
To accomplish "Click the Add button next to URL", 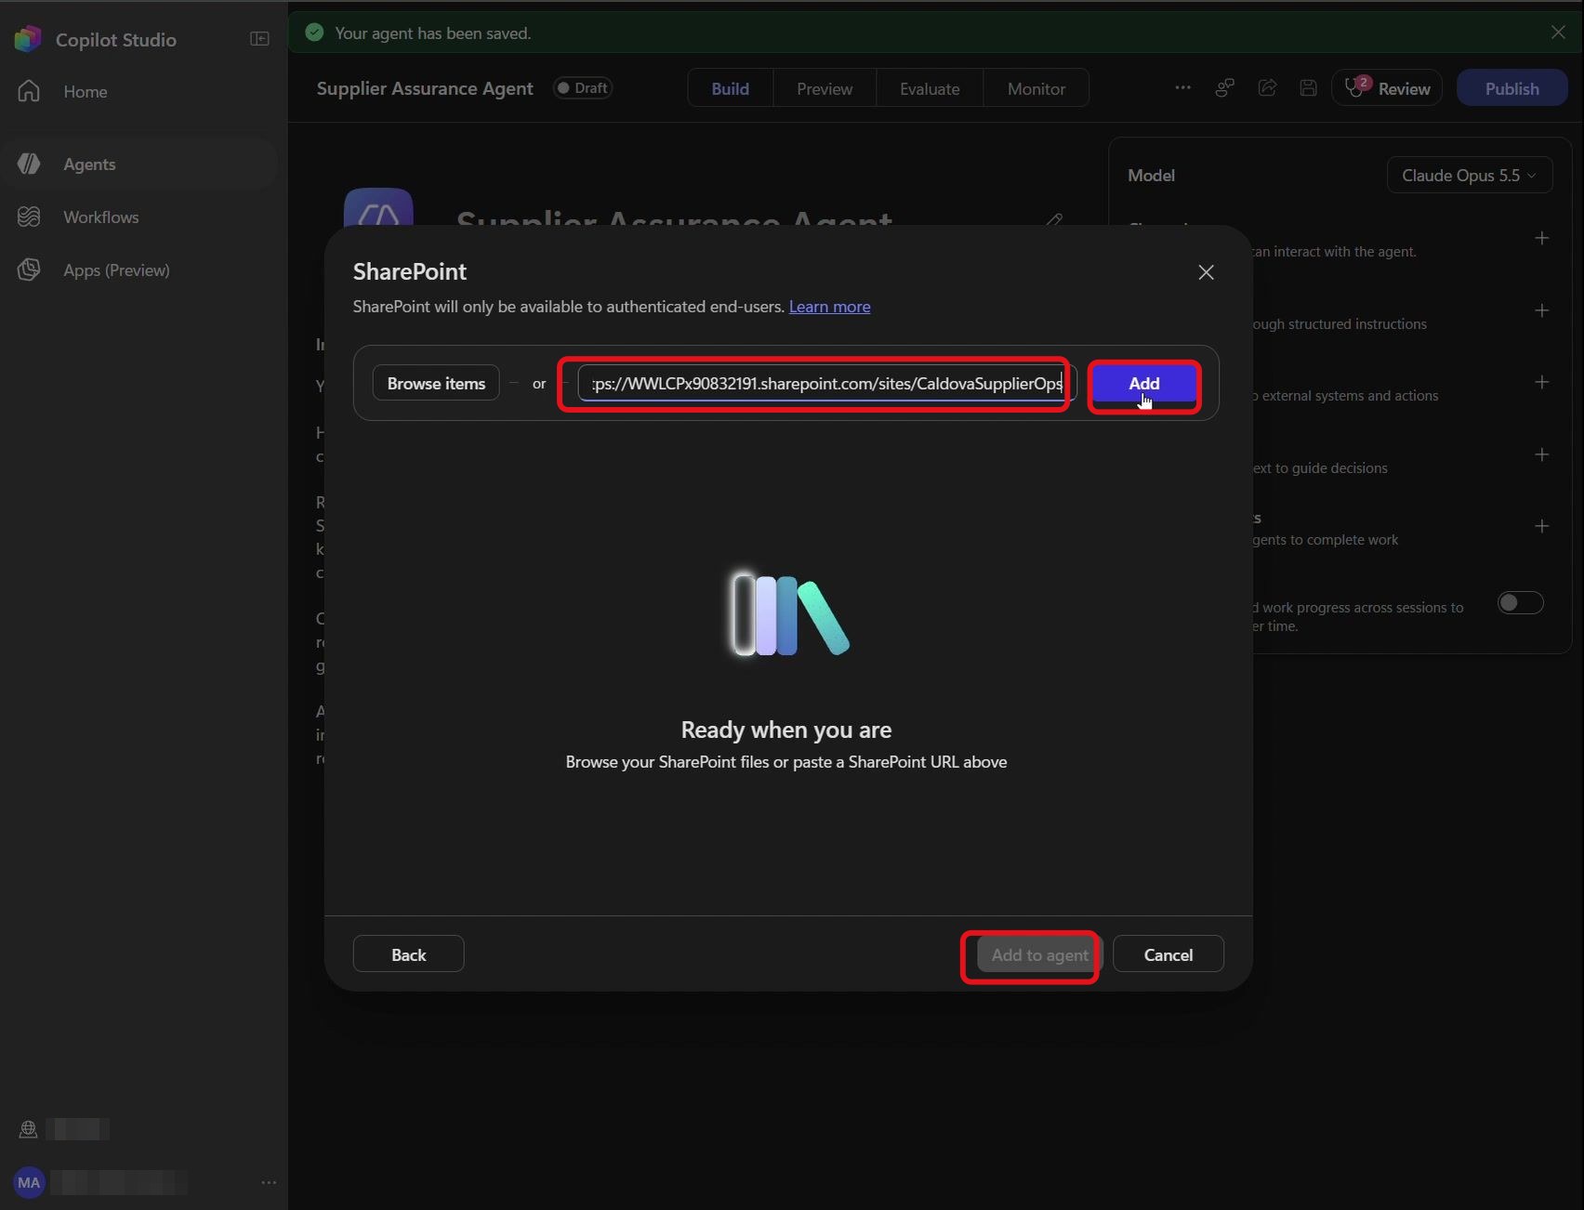I will (x=1143, y=383).
